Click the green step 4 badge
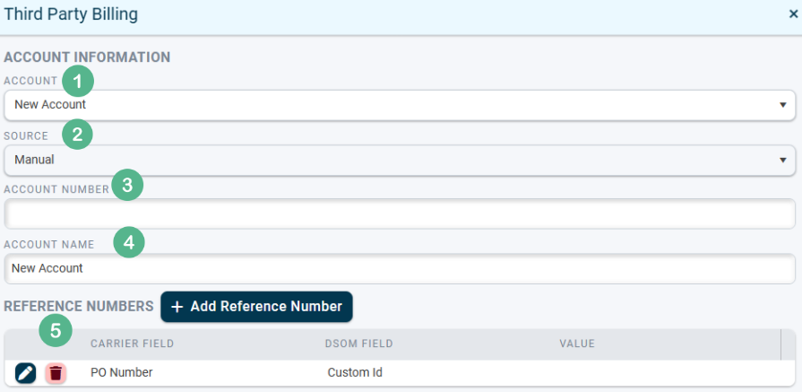802x392 pixels. pos(129,242)
